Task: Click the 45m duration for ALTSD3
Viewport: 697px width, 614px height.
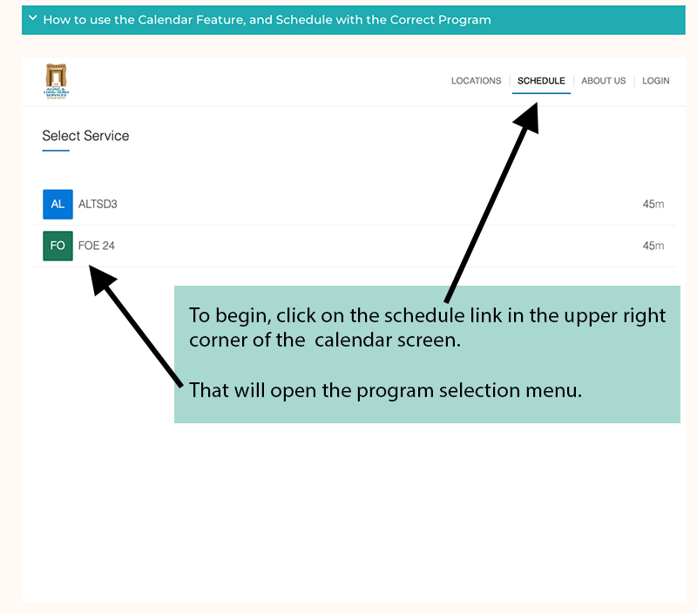Action: pos(653,204)
